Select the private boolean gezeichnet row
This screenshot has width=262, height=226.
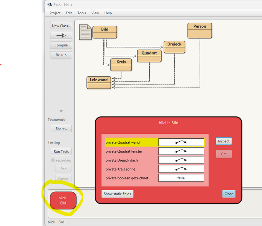127,178
